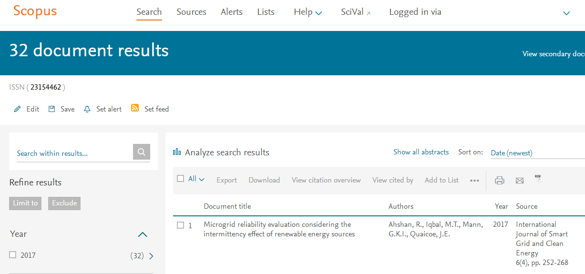Click the Set alert bell icon
This screenshot has width=585, height=274.
coord(87,109)
